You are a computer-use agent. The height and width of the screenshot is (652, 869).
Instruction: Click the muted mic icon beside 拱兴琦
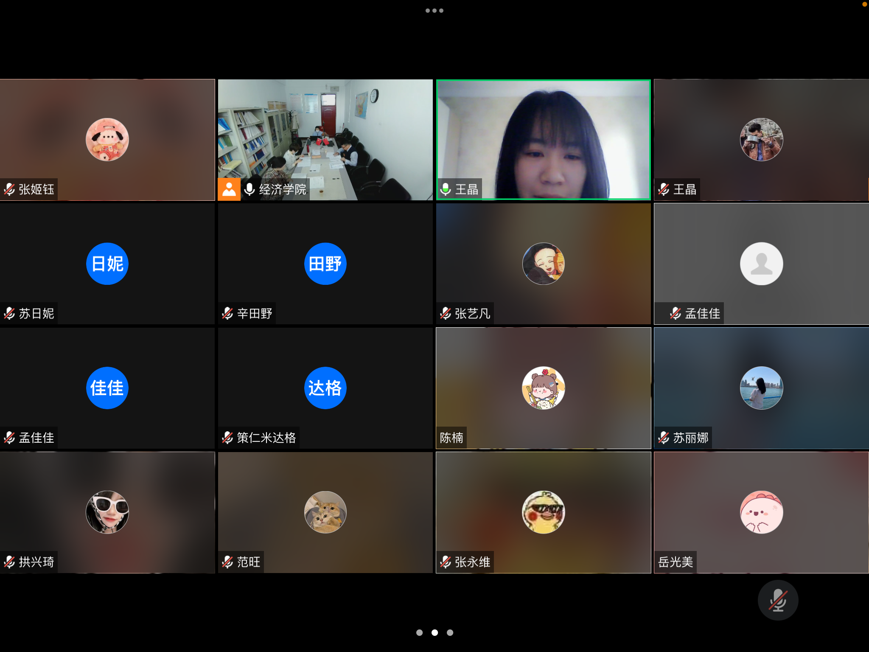[9, 562]
